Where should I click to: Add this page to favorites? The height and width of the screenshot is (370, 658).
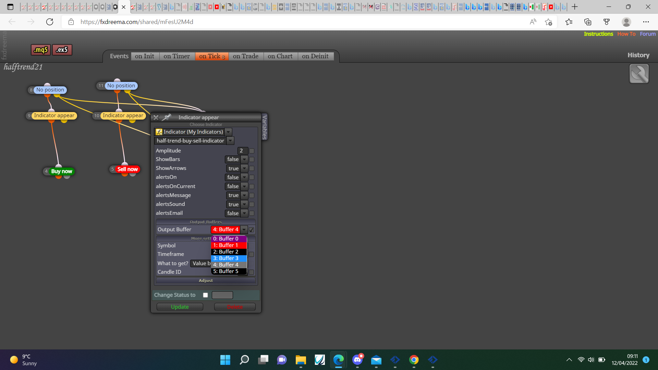coord(548,22)
